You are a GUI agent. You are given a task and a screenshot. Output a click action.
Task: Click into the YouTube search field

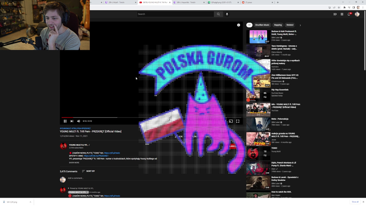(x=176, y=14)
